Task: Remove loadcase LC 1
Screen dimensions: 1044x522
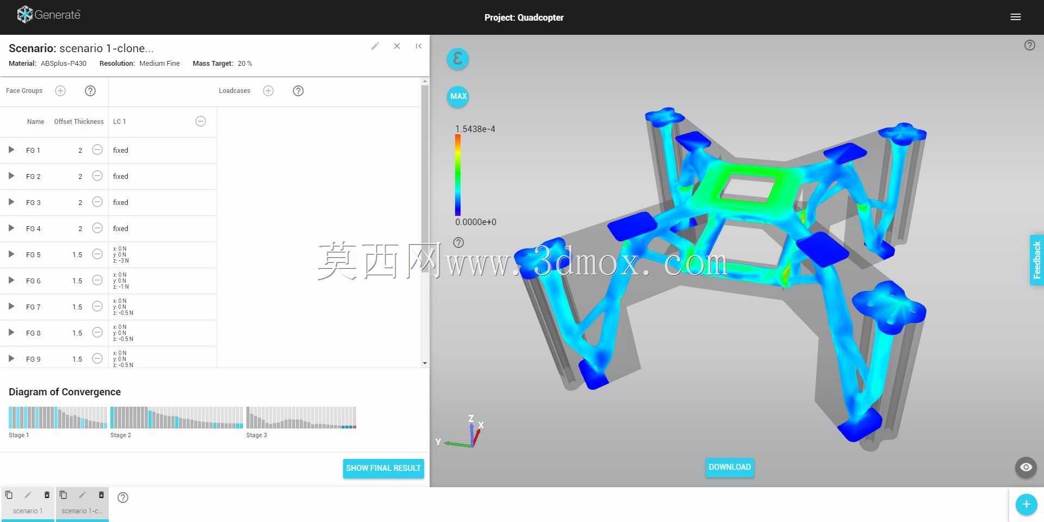Action: coord(201,121)
